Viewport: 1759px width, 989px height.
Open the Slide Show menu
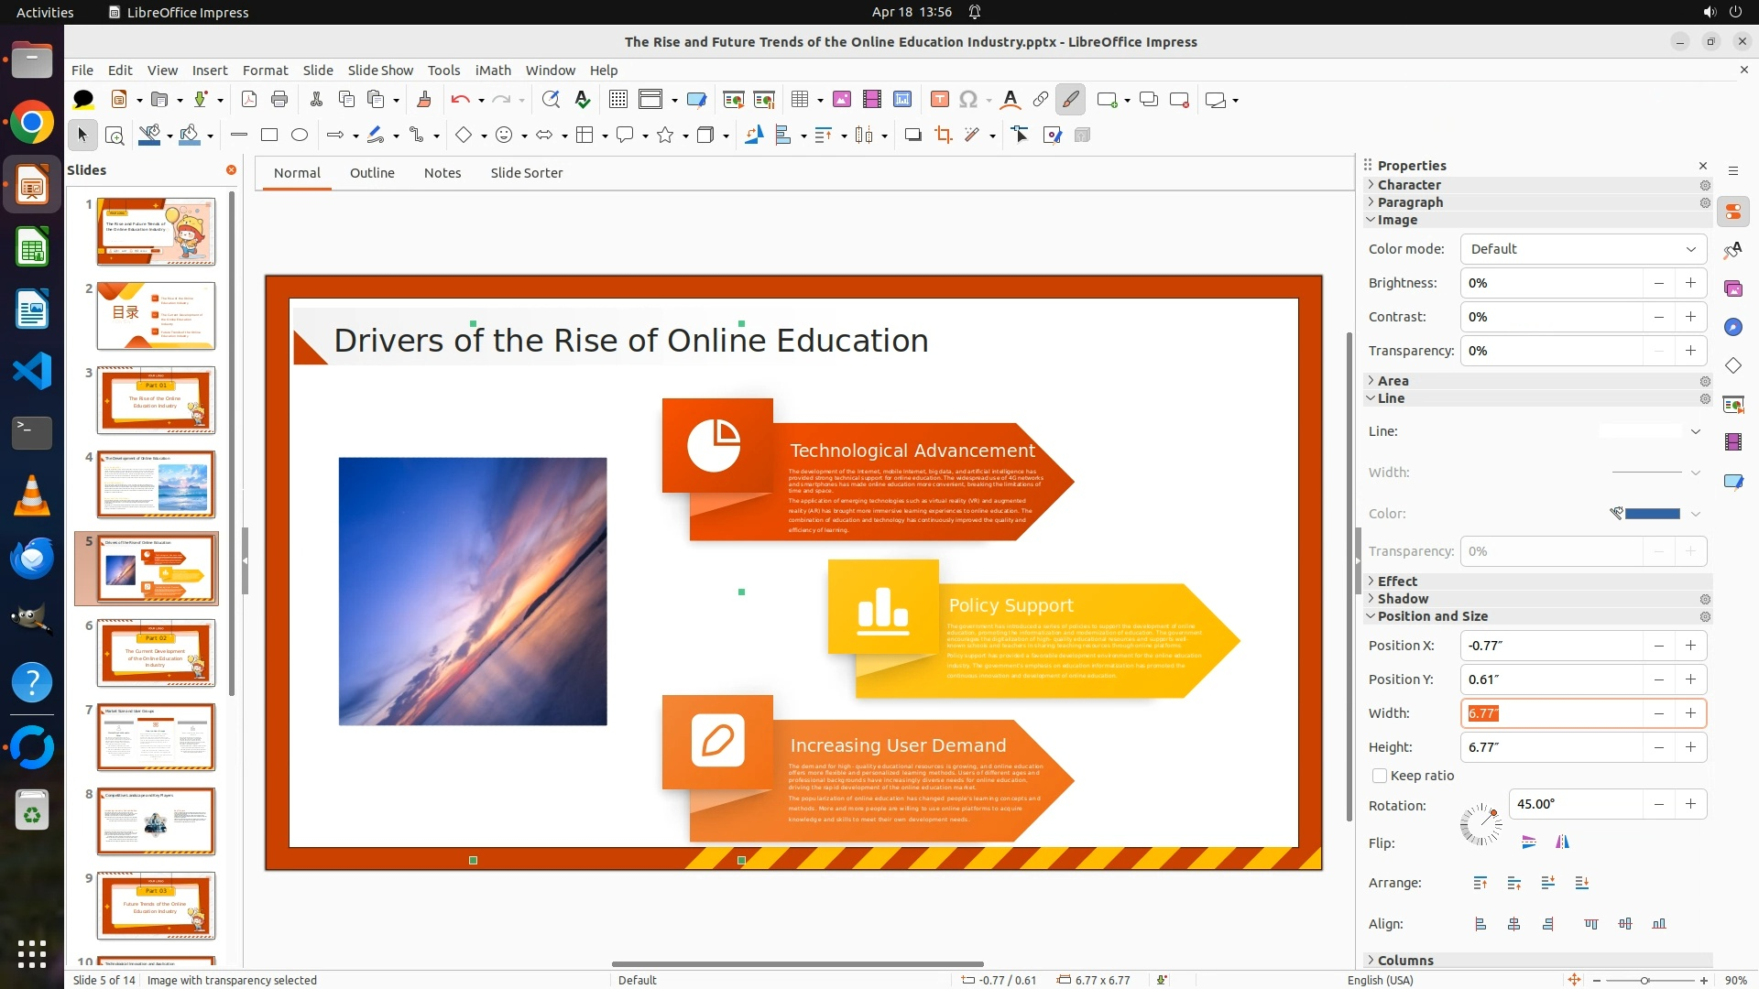tap(379, 70)
